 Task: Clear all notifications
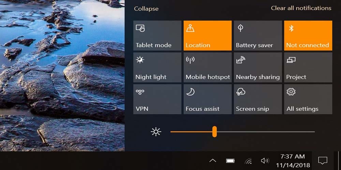(x=301, y=8)
